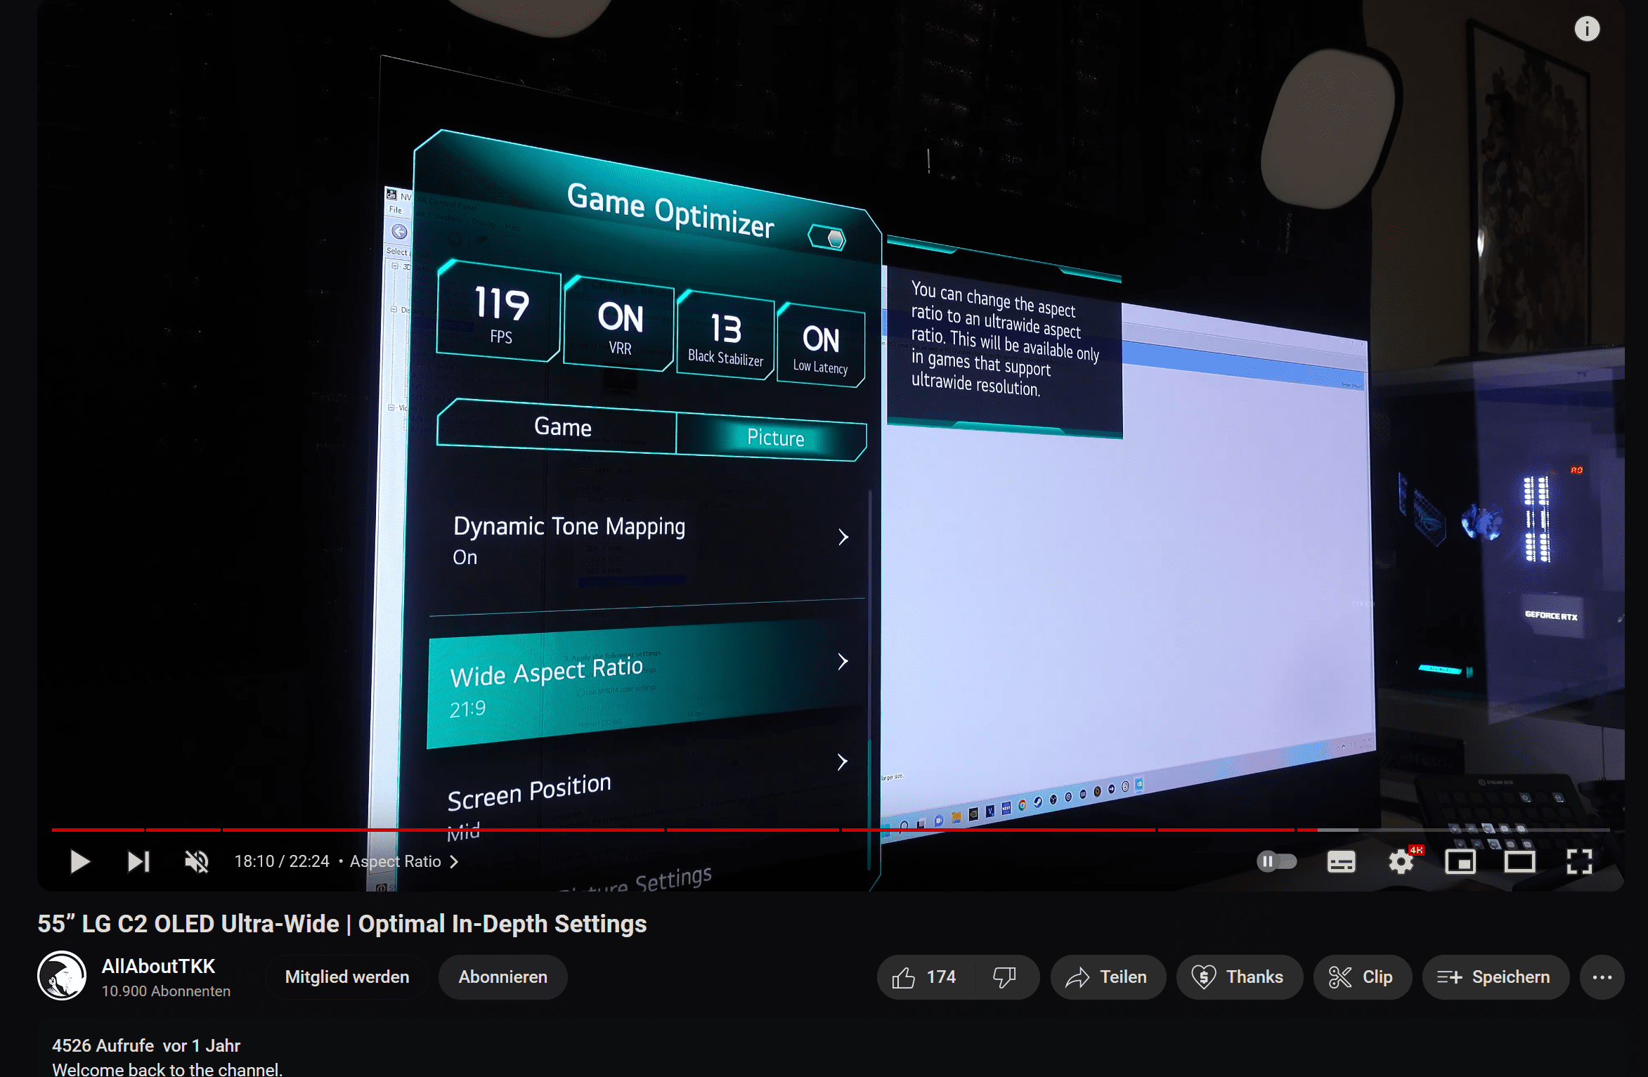Create a Clip of the video

pos(1363,977)
